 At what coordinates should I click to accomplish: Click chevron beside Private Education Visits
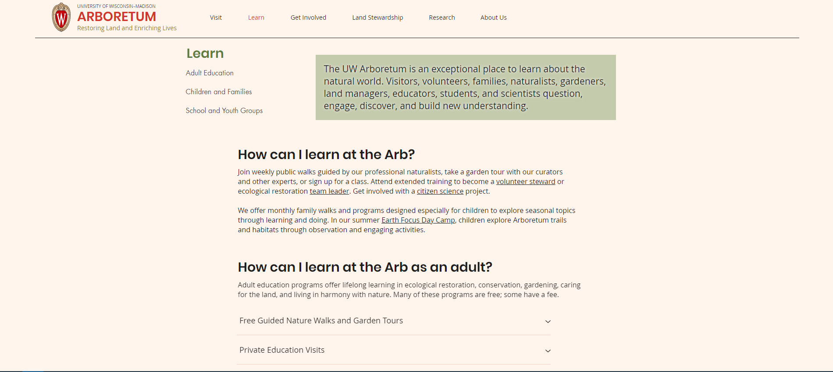click(x=548, y=351)
